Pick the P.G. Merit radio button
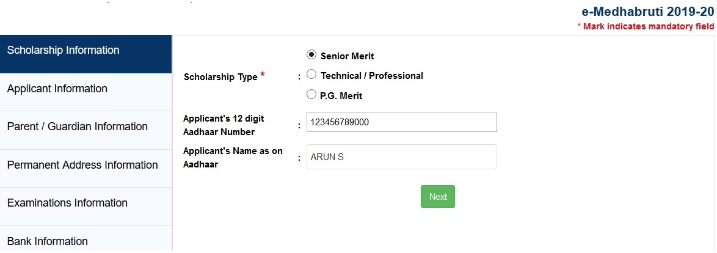Image resolution: width=717 pixels, height=253 pixels. click(311, 95)
